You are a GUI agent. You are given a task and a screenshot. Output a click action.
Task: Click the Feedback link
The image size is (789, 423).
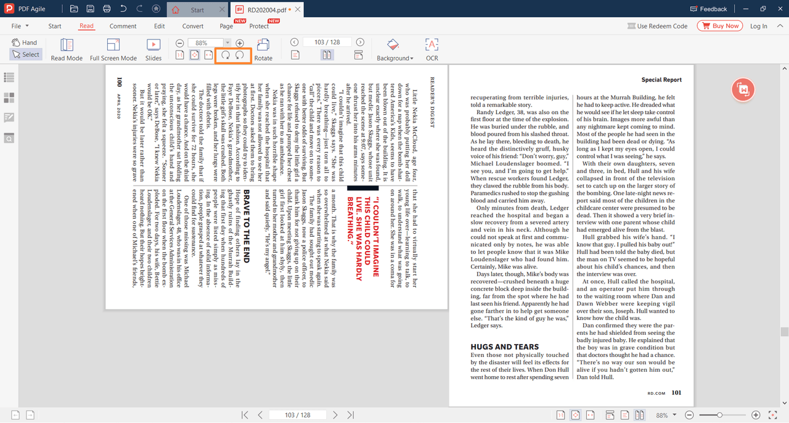click(x=708, y=9)
